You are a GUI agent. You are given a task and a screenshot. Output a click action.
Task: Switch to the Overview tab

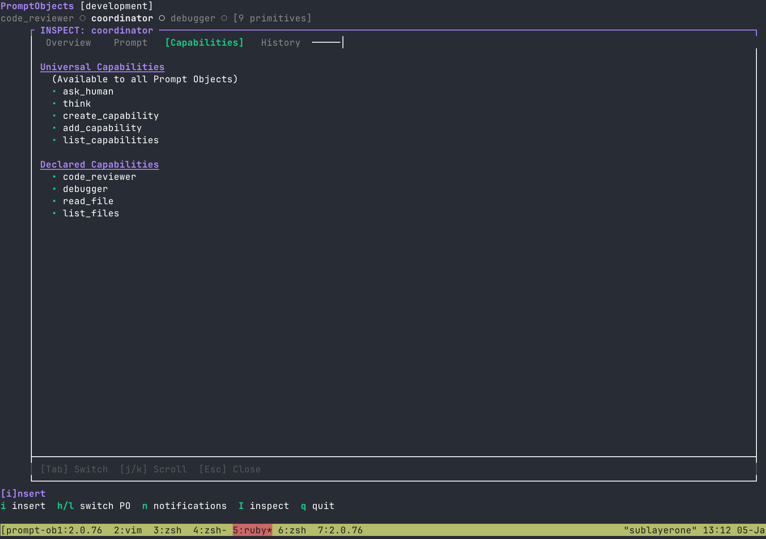pos(68,43)
